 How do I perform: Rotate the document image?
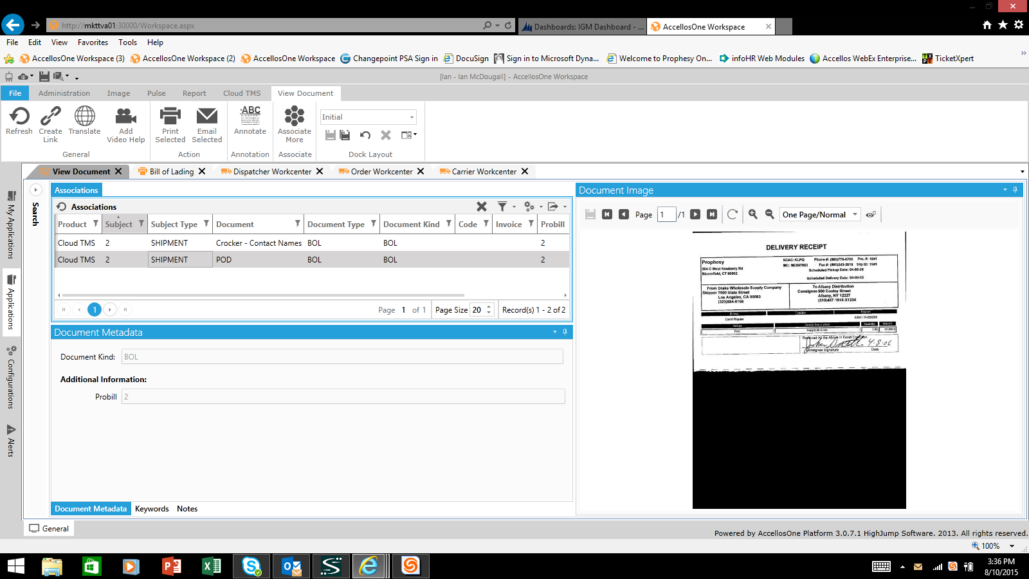(x=733, y=214)
